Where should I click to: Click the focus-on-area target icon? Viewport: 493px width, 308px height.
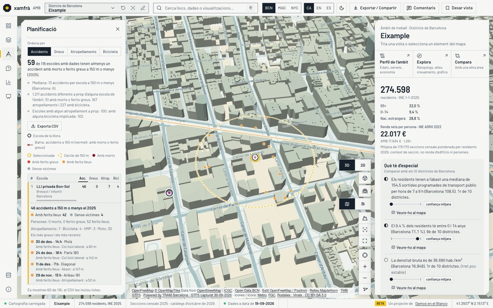tap(133, 8)
